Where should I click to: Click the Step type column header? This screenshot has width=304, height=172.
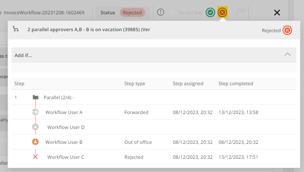[x=135, y=84]
